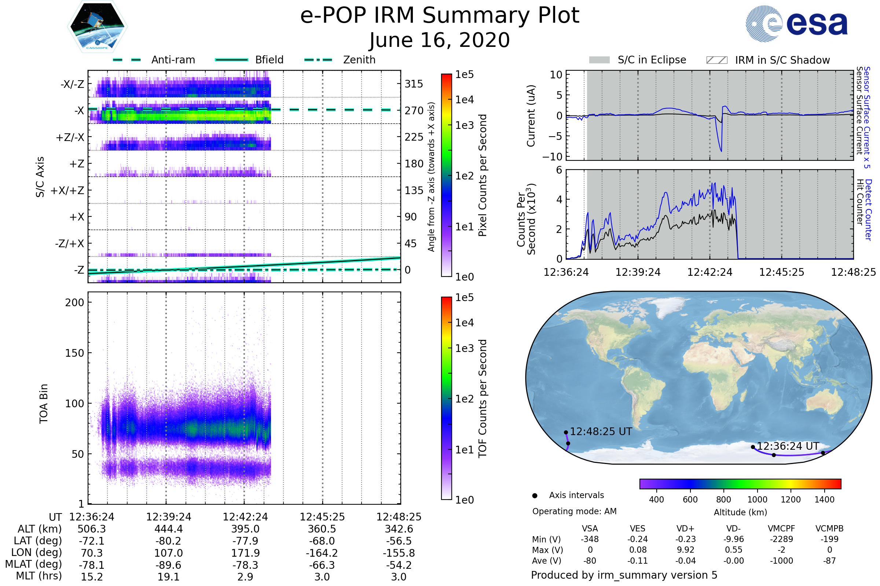Viewport: 880px width, 586px height.
Task: Click the Sensor Surface Current x 5 label
Action: (x=867, y=117)
